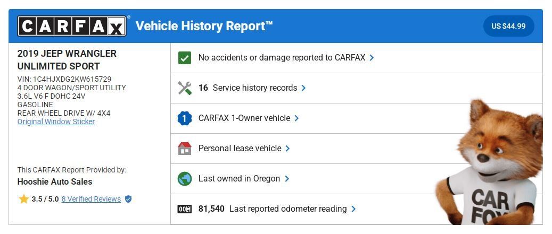The image size is (552, 234).
Task: Open the Original Window Sticker link
Action: pyautogui.click(x=56, y=122)
